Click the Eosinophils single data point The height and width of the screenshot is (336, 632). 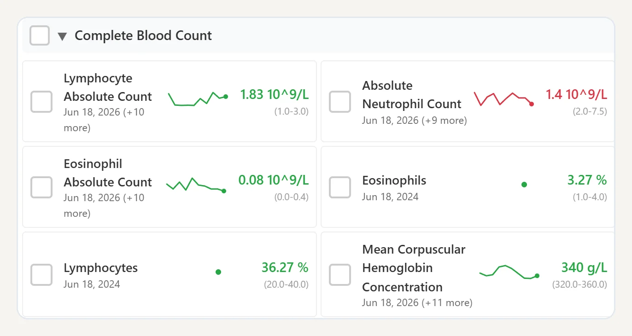point(524,185)
